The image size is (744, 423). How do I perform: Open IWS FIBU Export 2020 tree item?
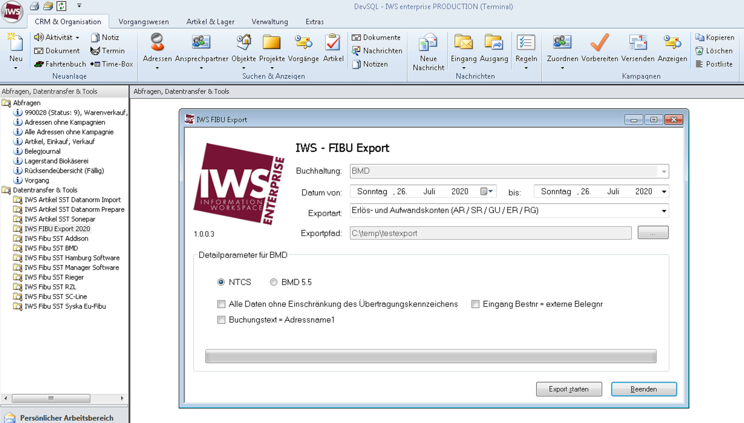(x=57, y=229)
